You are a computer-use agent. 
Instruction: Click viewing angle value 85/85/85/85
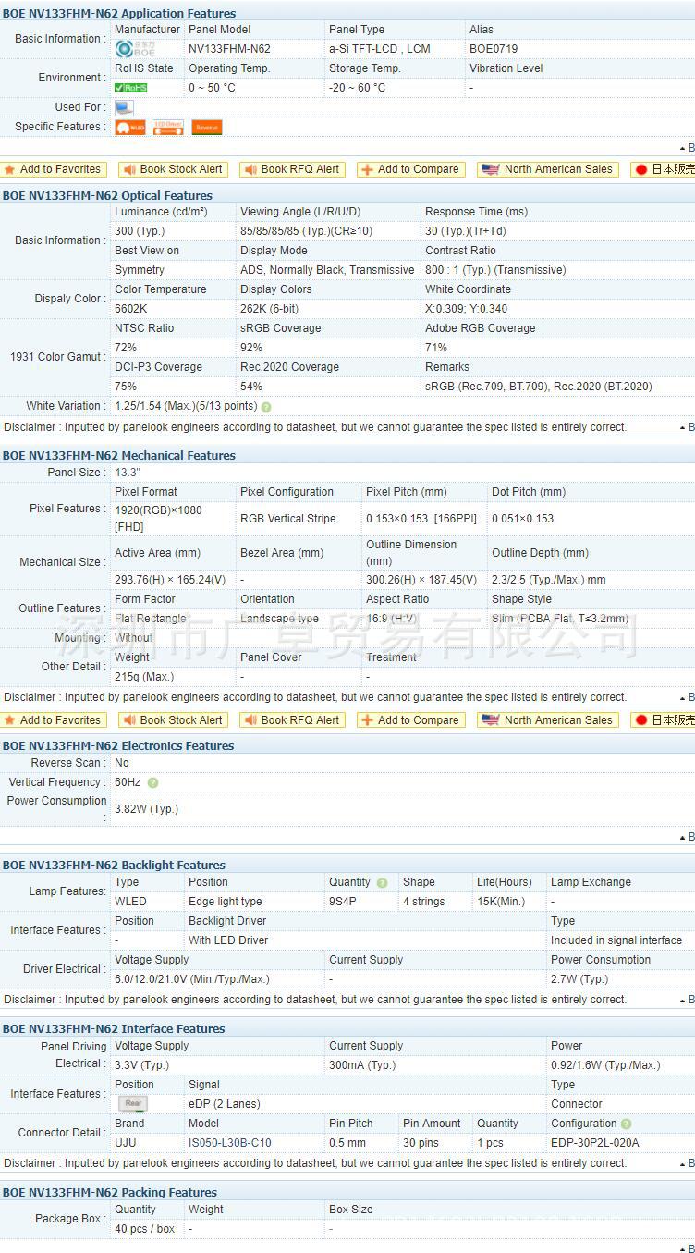pos(306,231)
